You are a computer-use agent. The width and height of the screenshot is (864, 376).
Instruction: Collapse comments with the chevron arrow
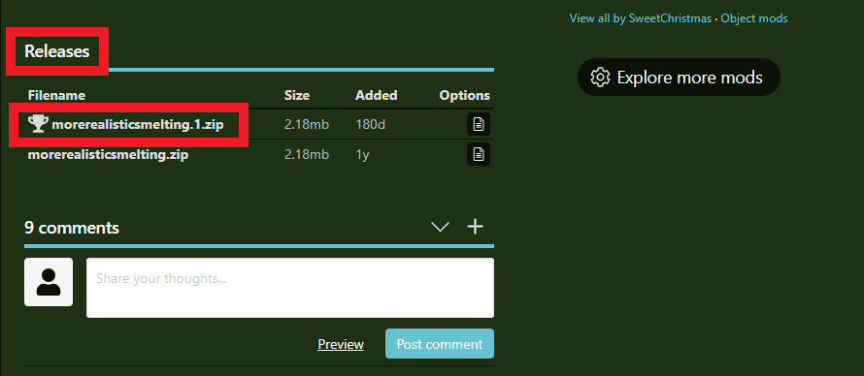(x=440, y=227)
